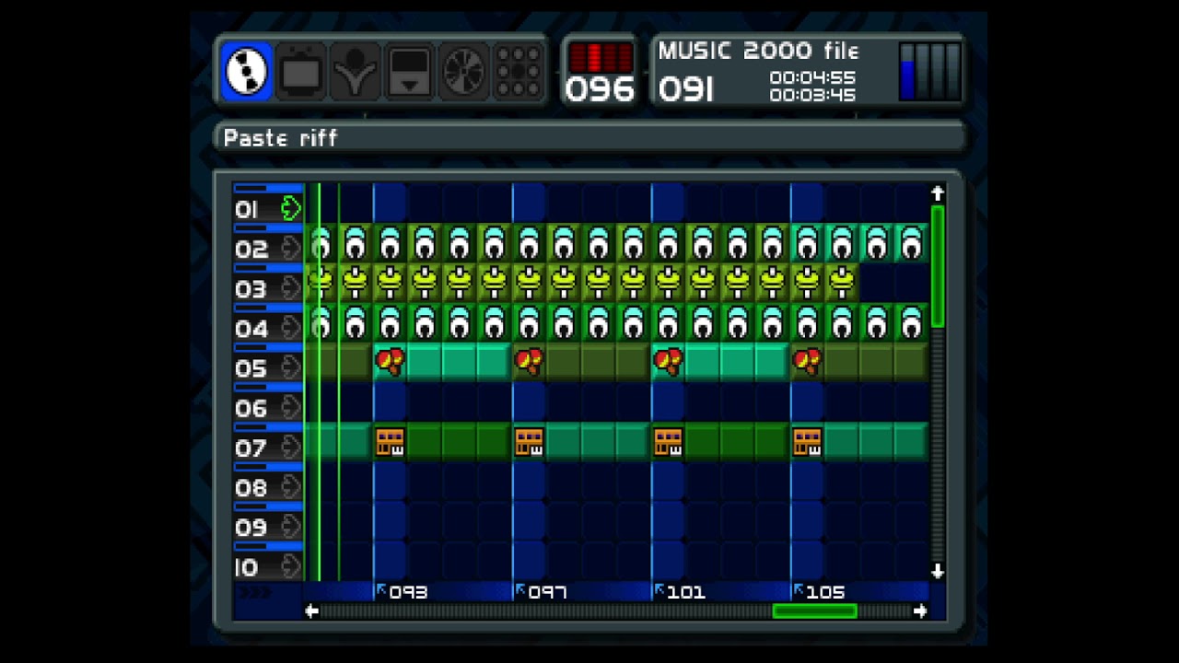Viewport: 1179px width, 663px height.
Task: Select track 07 keyboard riff at bar 097
Action: (x=529, y=442)
